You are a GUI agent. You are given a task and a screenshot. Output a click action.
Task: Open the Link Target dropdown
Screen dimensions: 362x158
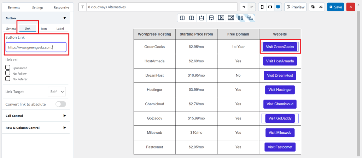pos(57,91)
